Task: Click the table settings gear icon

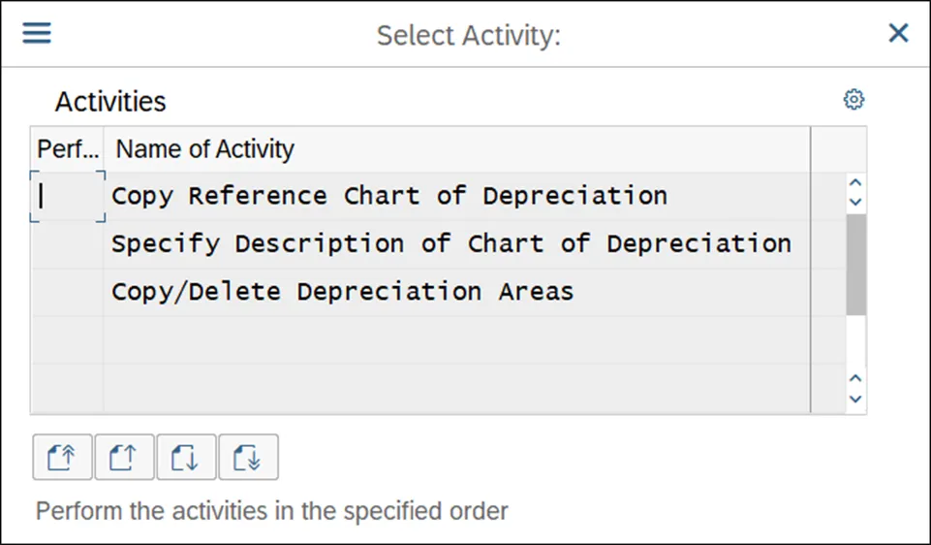Action: pyautogui.click(x=853, y=99)
